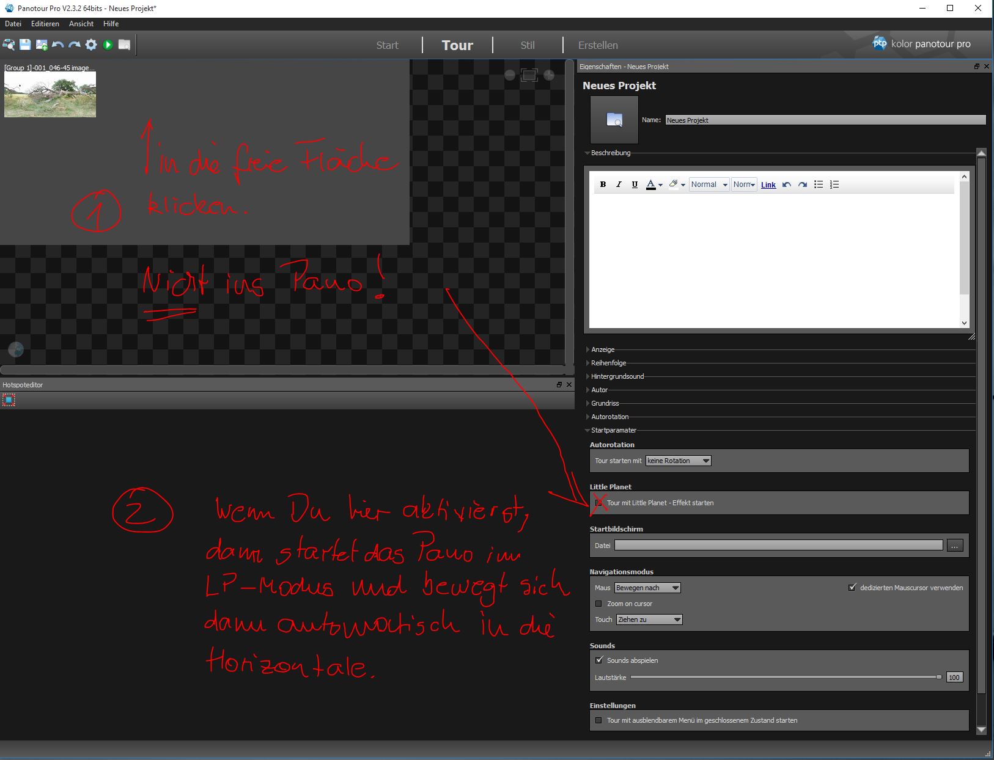Switch to the Stil tab
The height and width of the screenshot is (760, 994).
527,45
